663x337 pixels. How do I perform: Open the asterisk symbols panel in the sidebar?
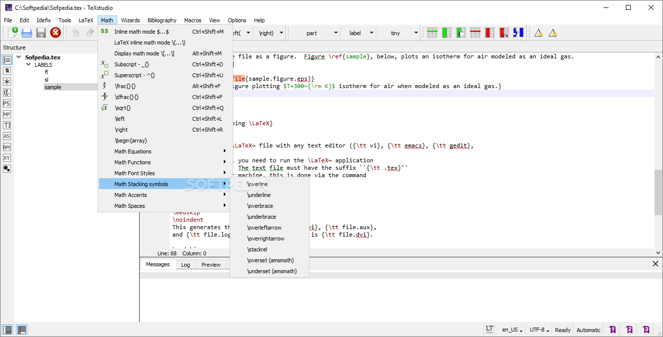[7, 82]
